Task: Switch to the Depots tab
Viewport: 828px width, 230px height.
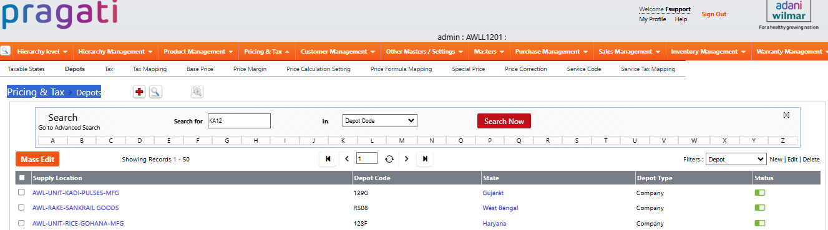Action: click(x=75, y=69)
